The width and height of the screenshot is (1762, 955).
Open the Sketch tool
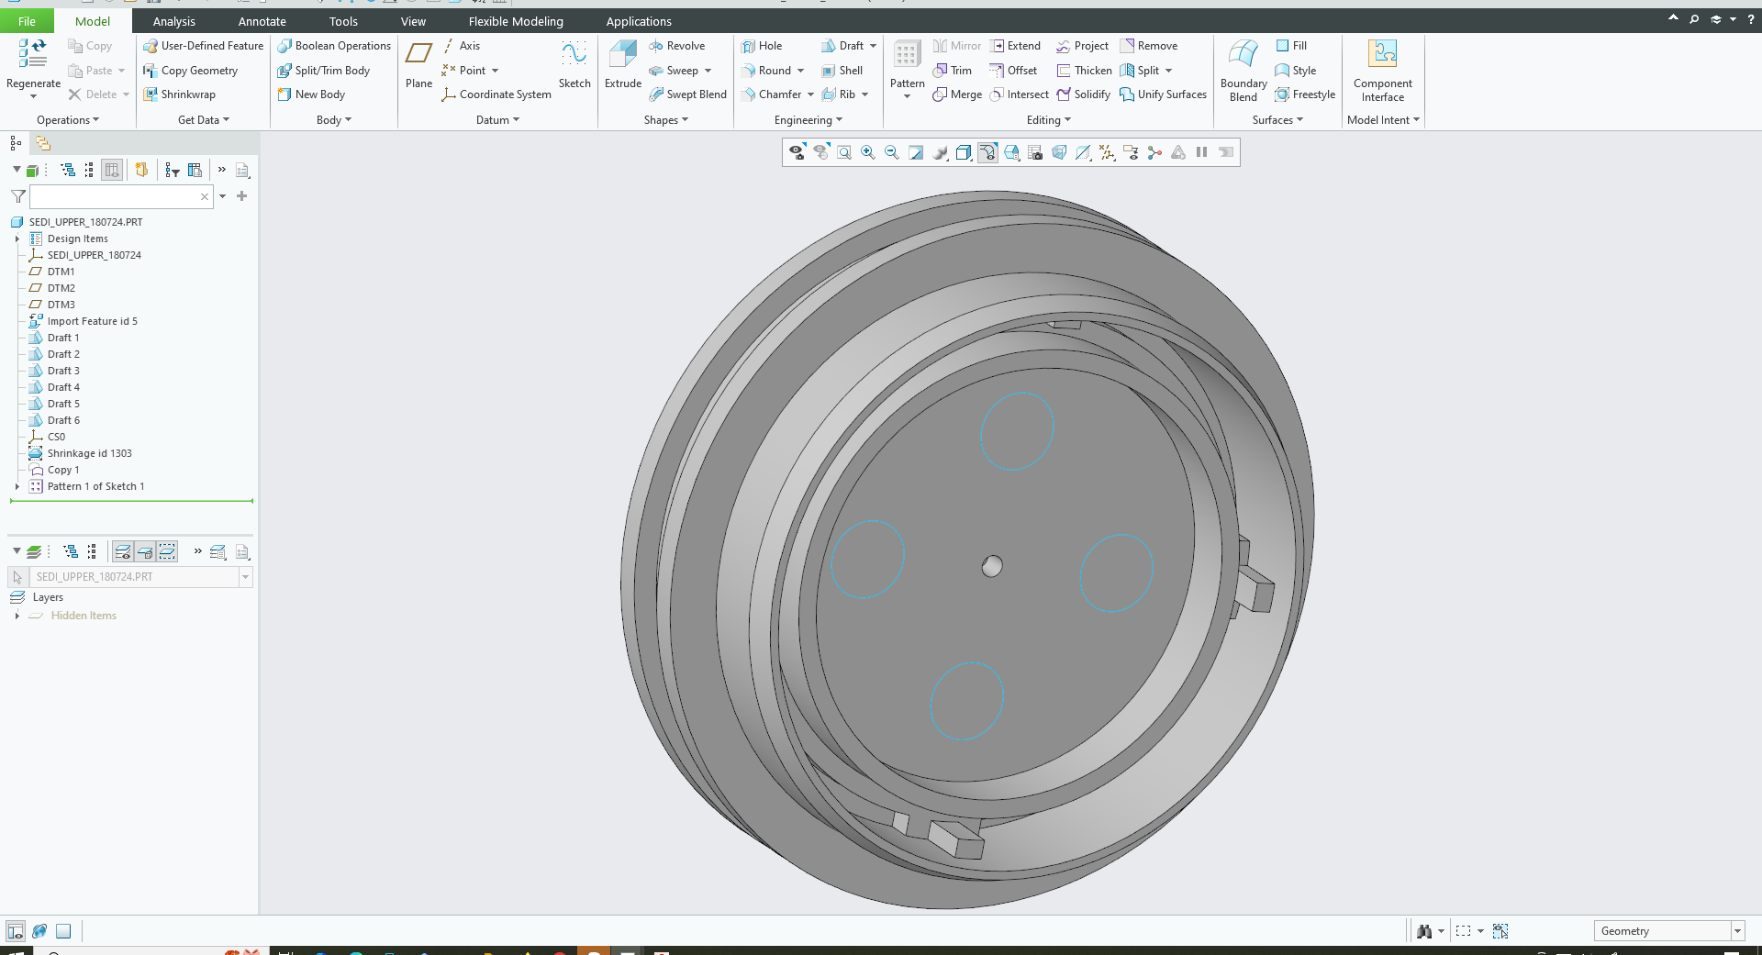coord(574,64)
